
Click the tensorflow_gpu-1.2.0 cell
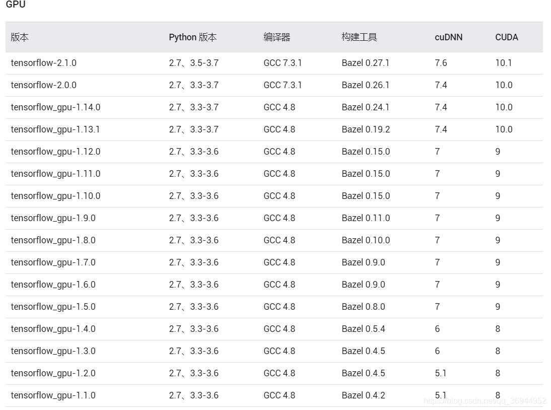pos(53,373)
